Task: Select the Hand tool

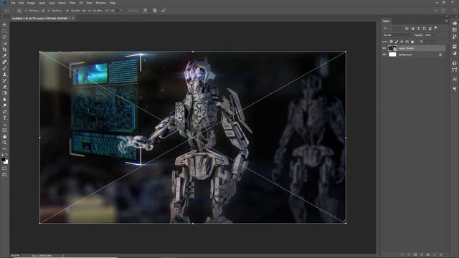Action: pyautogui.click(x=4, y=137)
